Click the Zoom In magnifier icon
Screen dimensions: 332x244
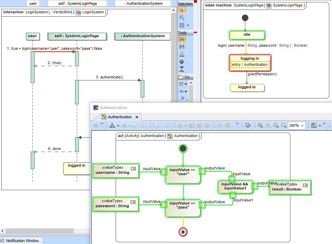click(x=276, y=125)
